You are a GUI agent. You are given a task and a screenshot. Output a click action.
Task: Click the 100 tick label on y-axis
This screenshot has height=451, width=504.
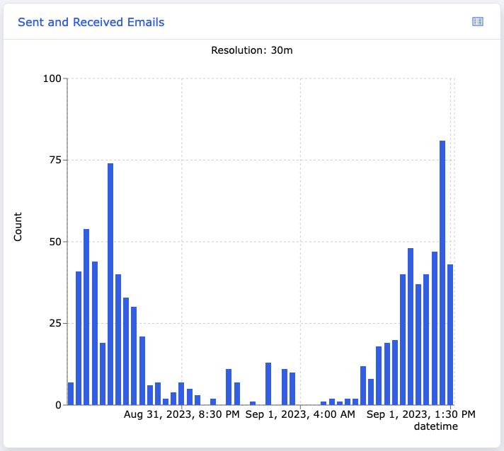pyautogui.click(x=50, y=78)
